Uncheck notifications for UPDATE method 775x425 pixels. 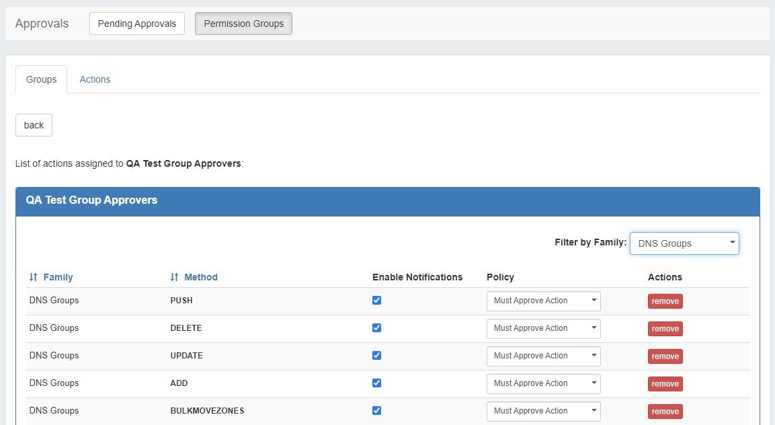coord(376,356)
